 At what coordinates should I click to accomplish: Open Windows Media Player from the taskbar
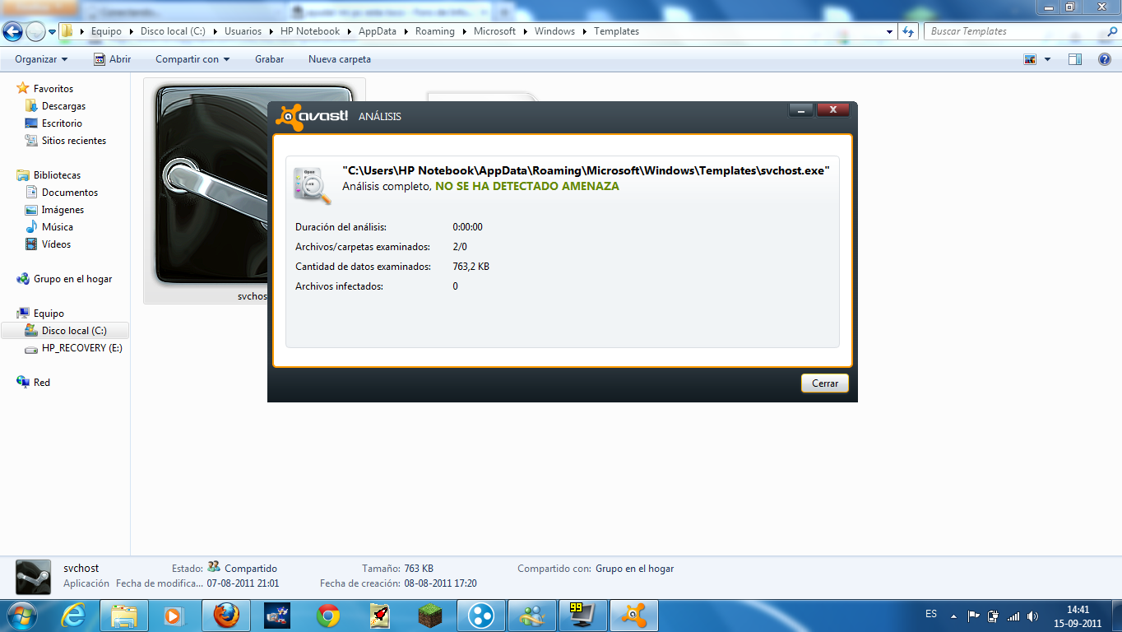(x=174, y=615)
